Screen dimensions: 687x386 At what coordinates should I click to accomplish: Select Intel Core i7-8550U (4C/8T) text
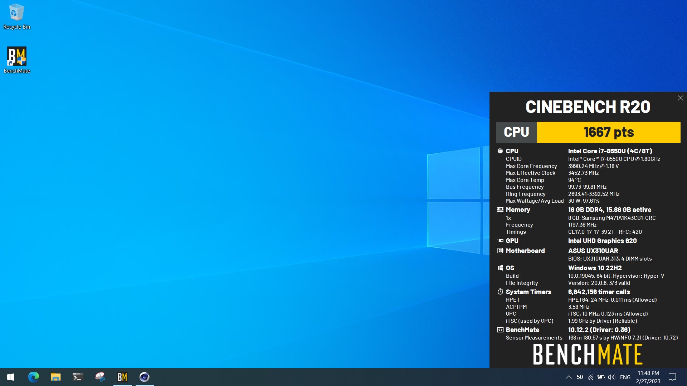[610, 151]
